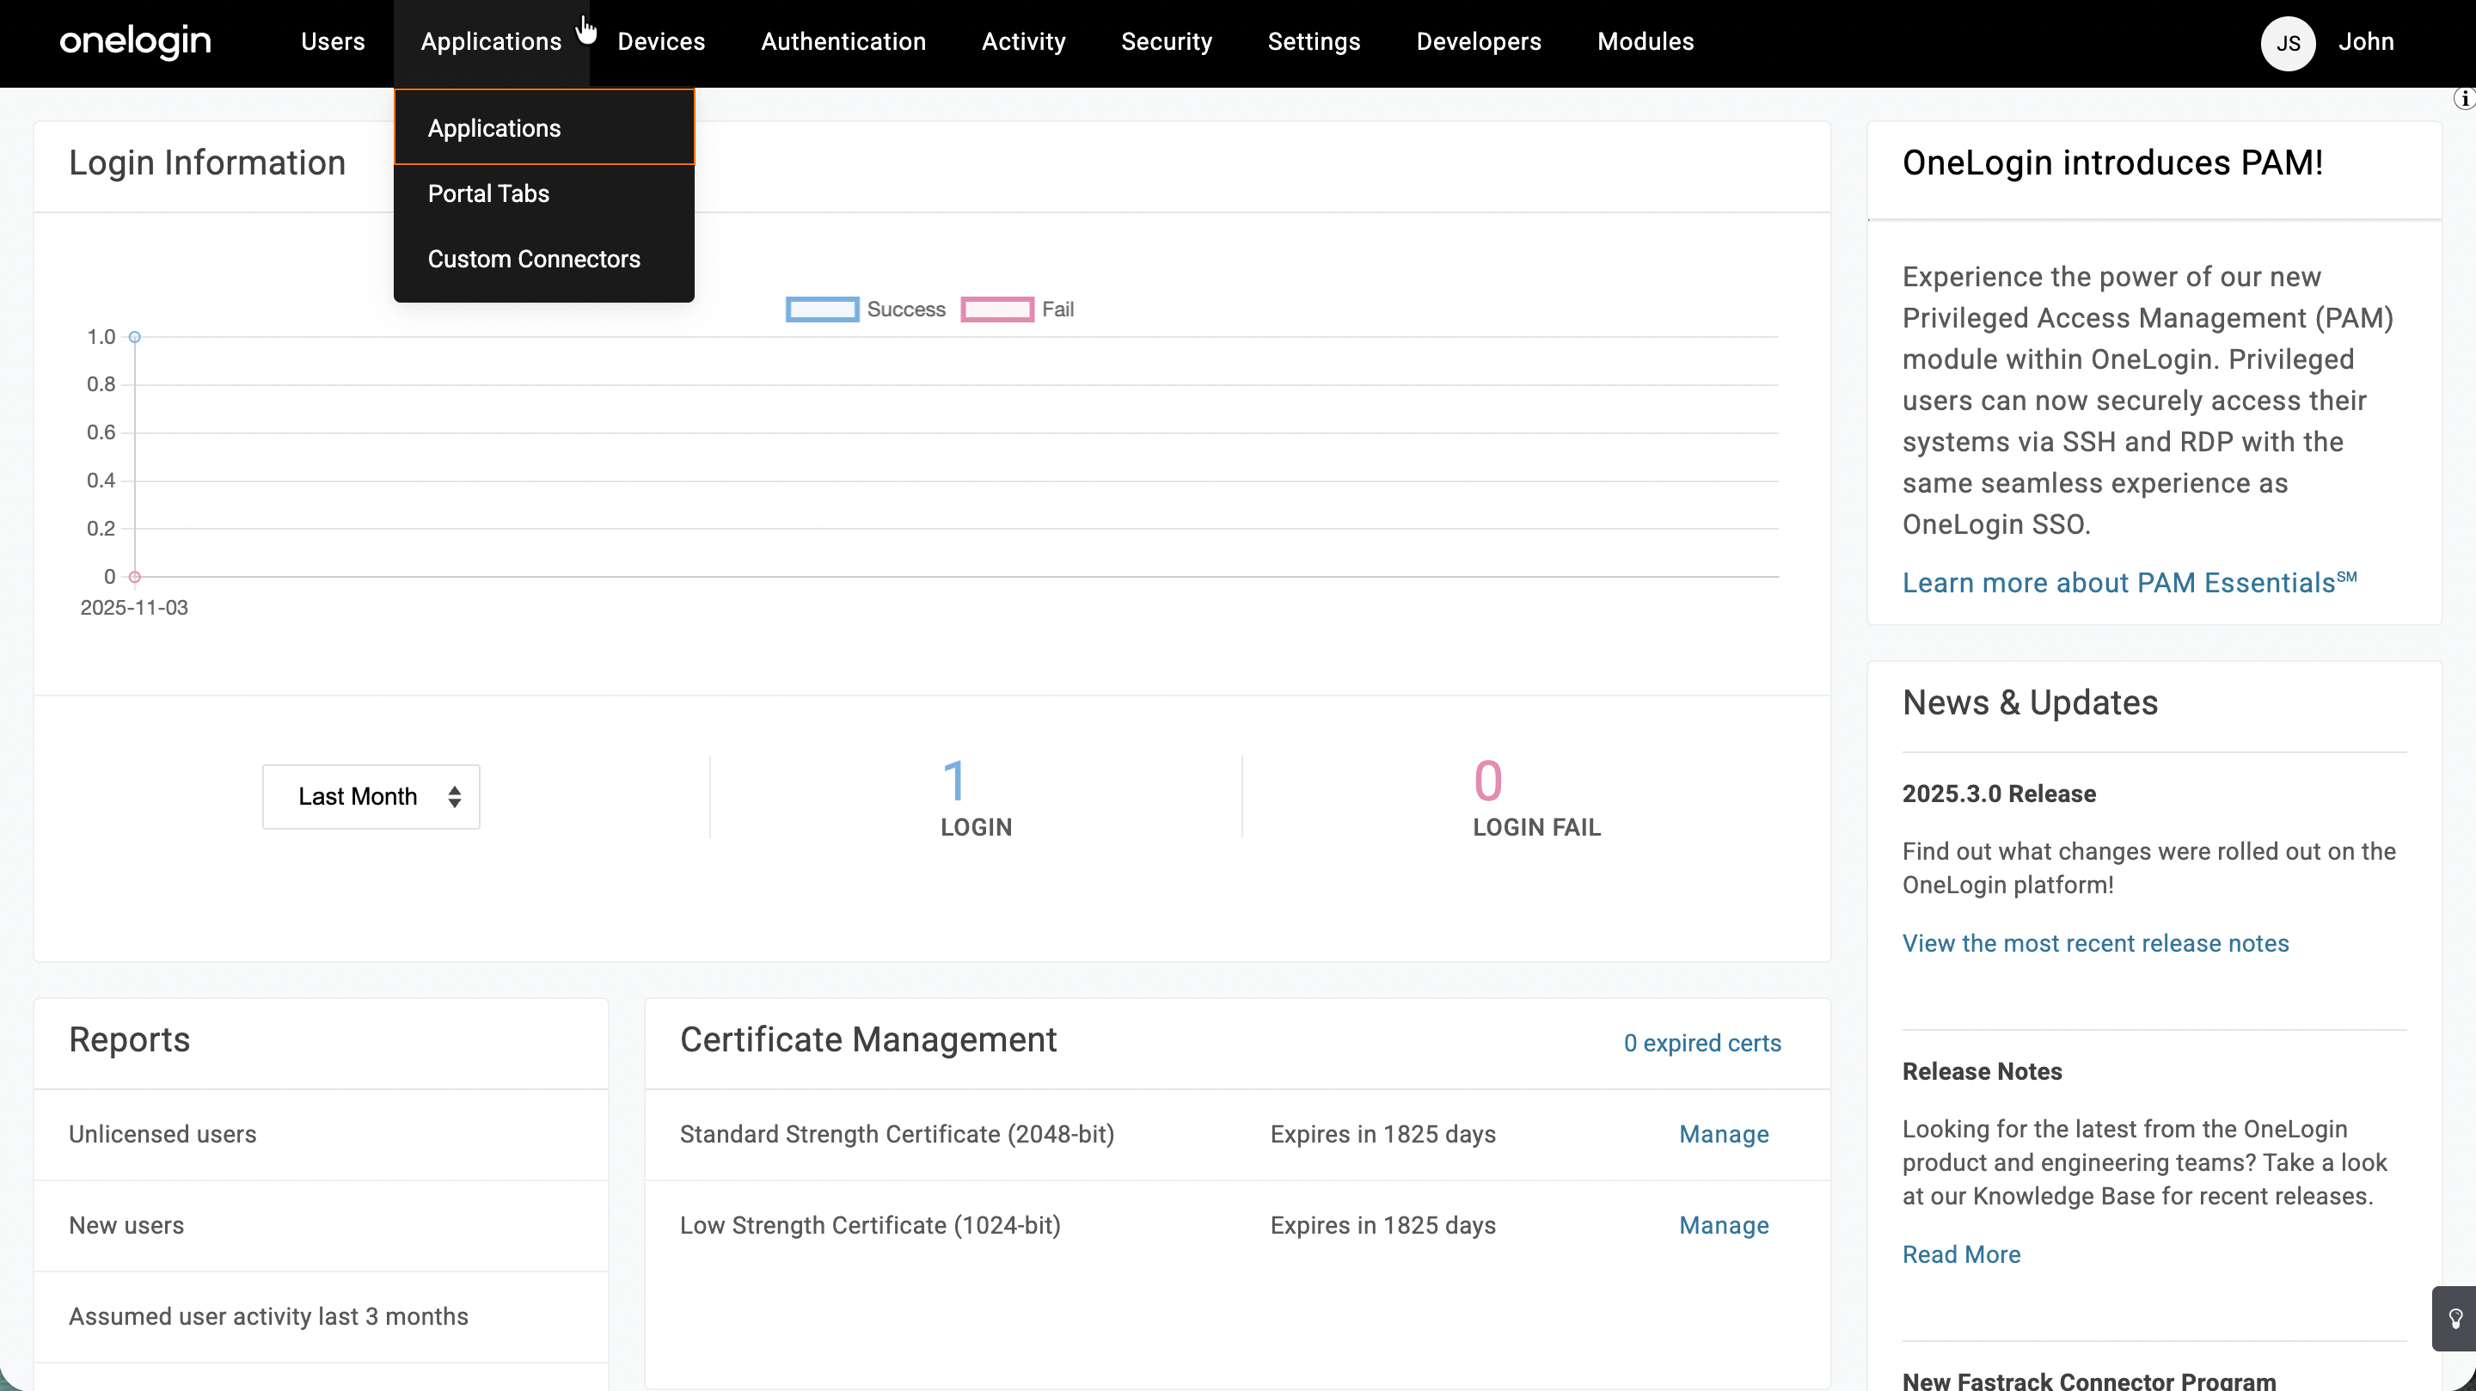Open the Activity menu in the navbar
Viewport: 2476px width, 1391px height.
(1023, 41)
